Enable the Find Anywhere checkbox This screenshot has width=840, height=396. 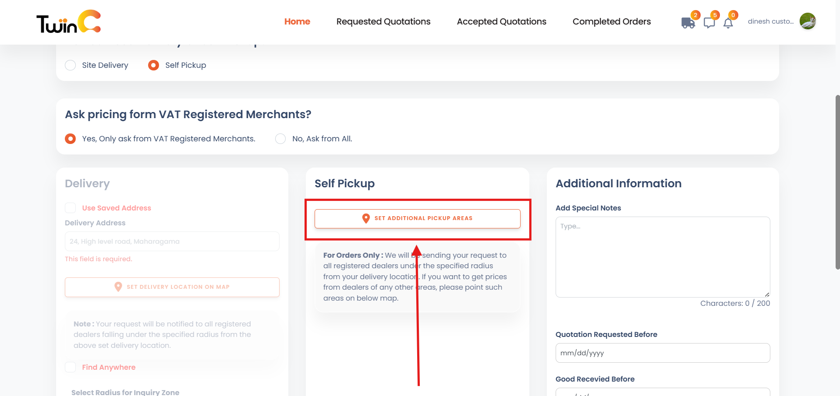point(71,367)
